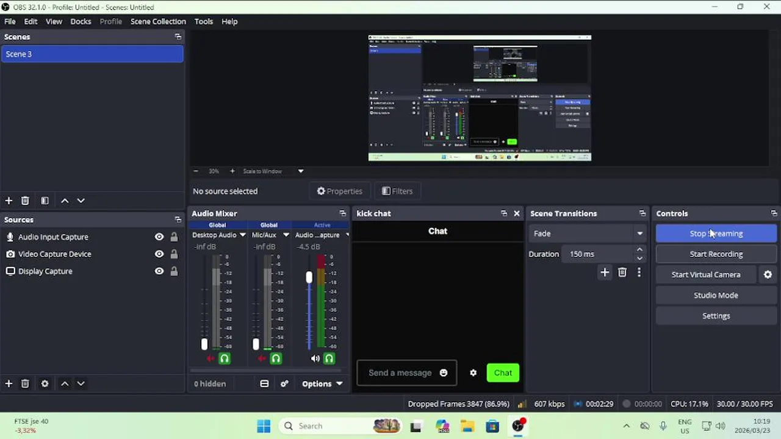Remove selected source with trash icon
Viewport: 781px width, 439px height.
coord(25,384)
